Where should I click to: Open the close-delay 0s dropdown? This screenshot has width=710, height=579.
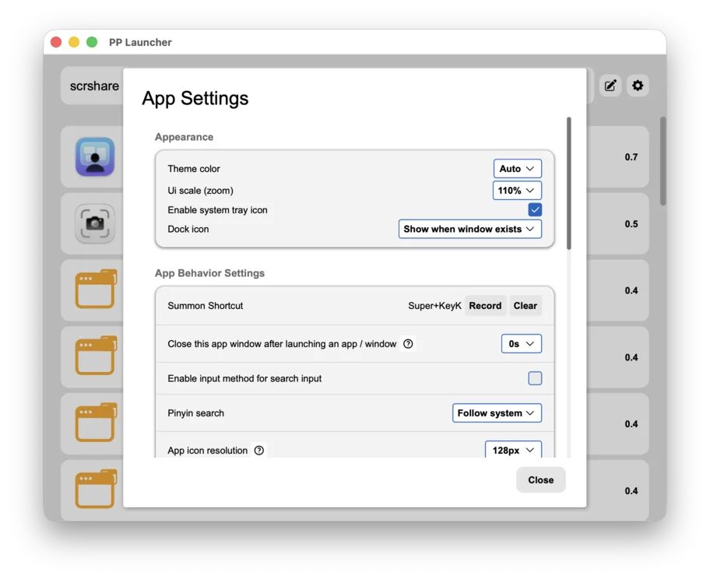pos(521,344)
